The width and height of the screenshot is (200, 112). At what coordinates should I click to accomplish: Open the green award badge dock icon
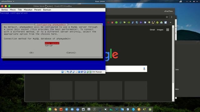pos(150,109)
